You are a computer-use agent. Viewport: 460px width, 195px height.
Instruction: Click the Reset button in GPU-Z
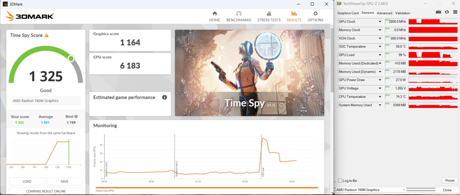pyautogui.click(x=450, y=180)
